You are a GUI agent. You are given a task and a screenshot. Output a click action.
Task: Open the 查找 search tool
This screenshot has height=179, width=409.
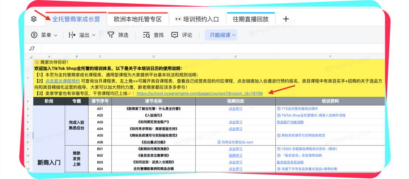click(x=153, y=35)
